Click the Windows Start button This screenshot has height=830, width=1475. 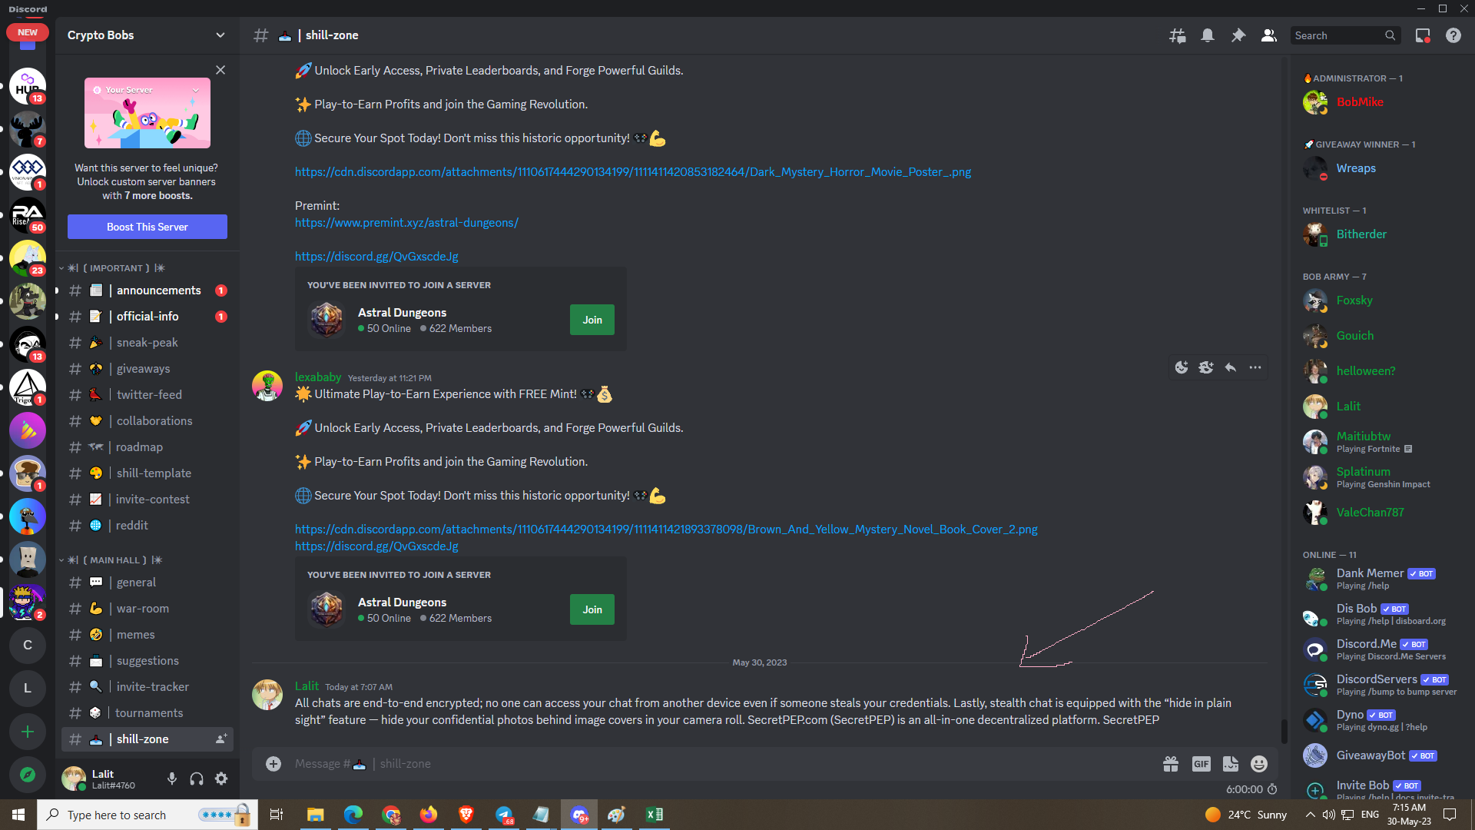(x=18, y=815)
